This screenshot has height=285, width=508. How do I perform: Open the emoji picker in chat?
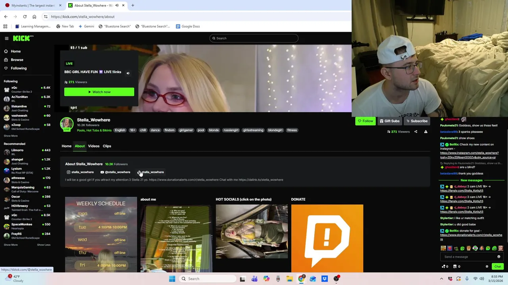point(499,257)
